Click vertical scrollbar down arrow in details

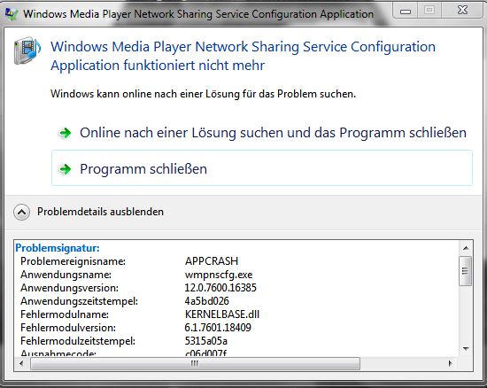[466, 349]
